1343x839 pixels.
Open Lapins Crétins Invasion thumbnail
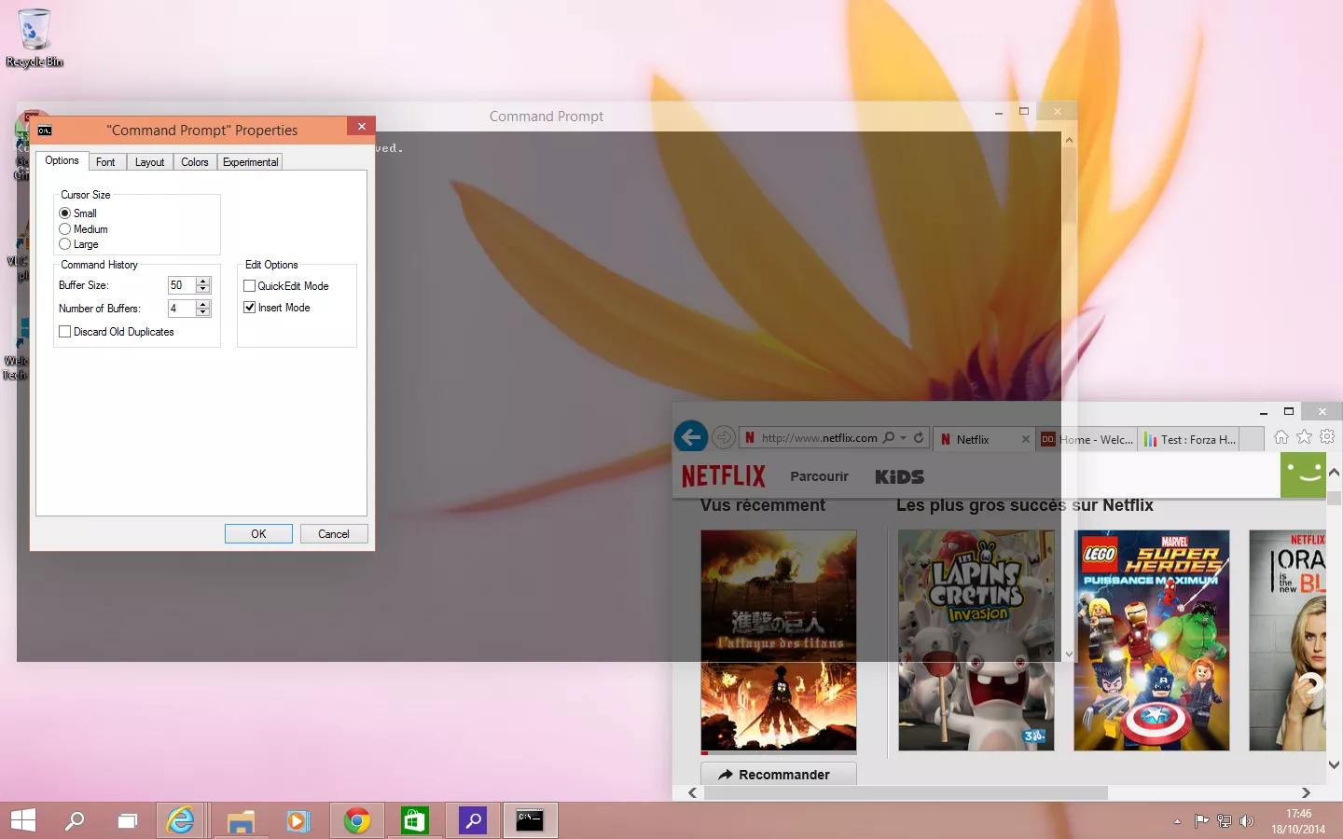(976, 640)
